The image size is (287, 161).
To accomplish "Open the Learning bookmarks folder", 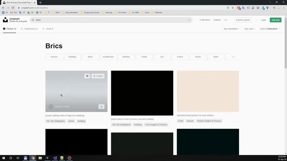I will coord(107,13).
